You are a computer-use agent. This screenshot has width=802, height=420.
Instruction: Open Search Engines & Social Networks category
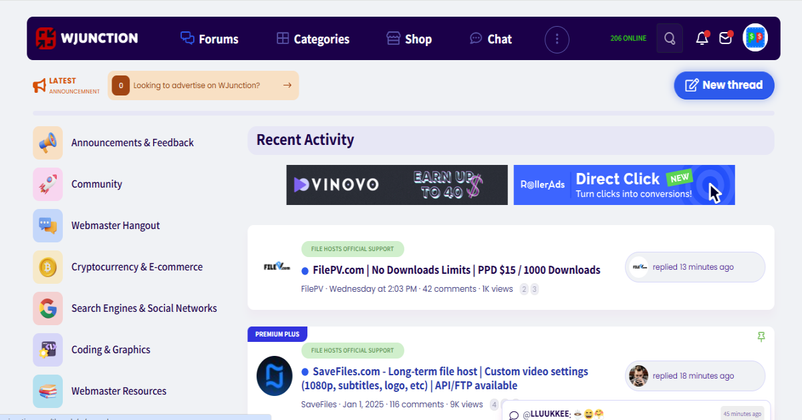144,308
